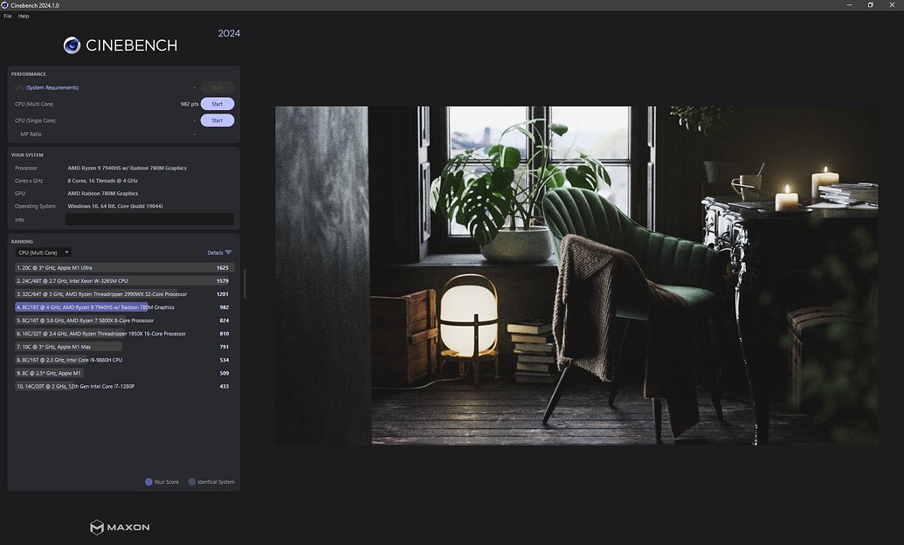Click the 982 pts multi core score
904x545 pixels.
190,105
